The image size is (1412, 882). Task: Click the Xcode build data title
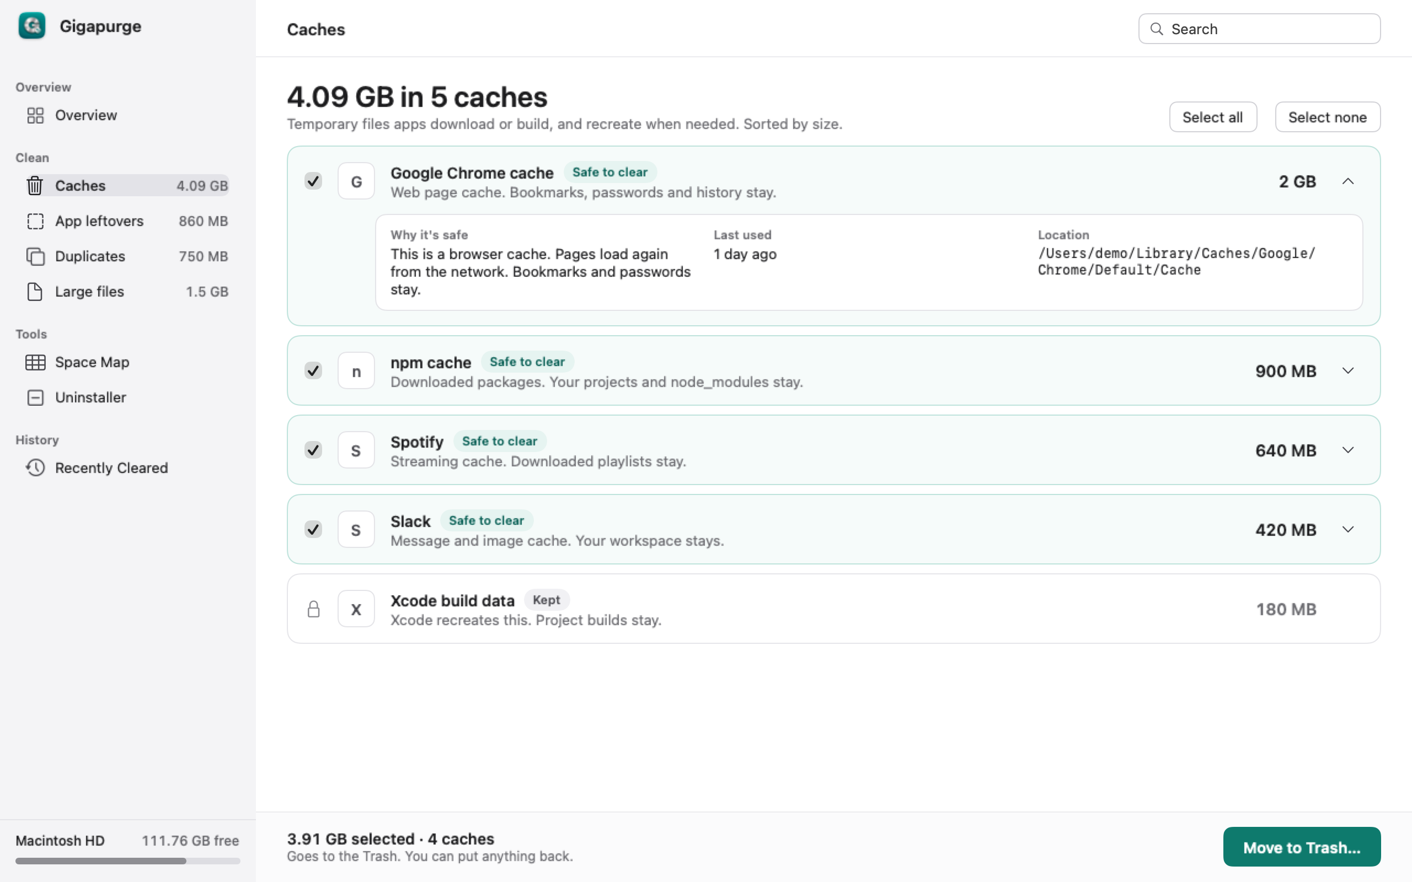[x=452, y=600]
